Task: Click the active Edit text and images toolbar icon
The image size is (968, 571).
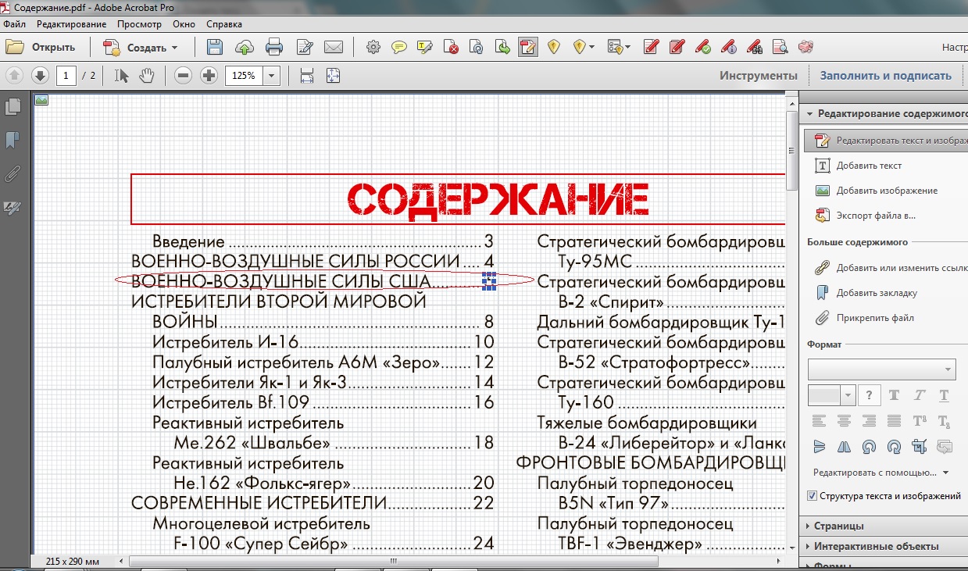Action: pos(528,48)
